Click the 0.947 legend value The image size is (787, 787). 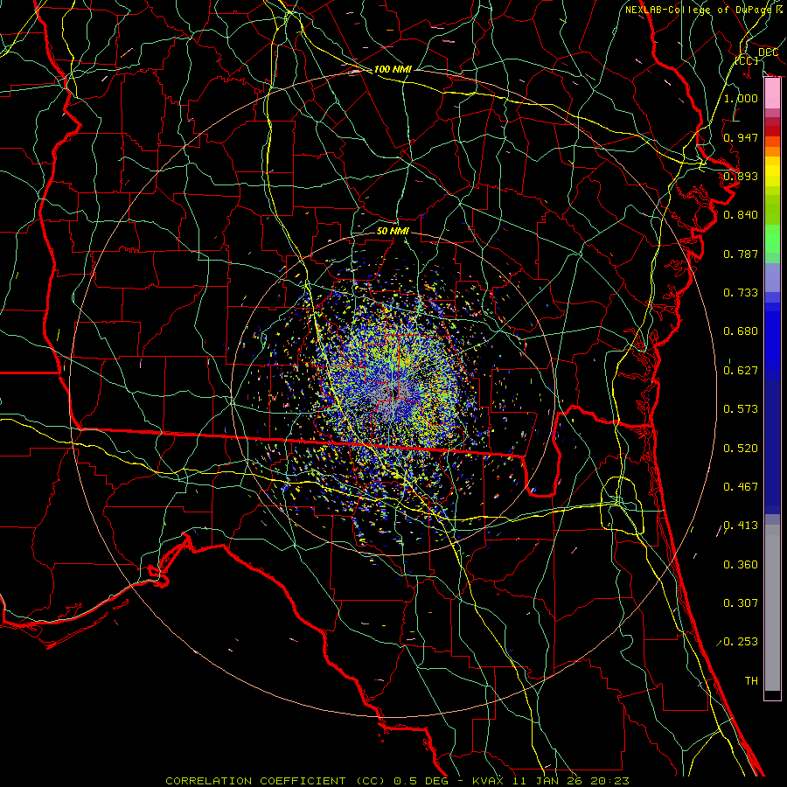coord(741,137)
